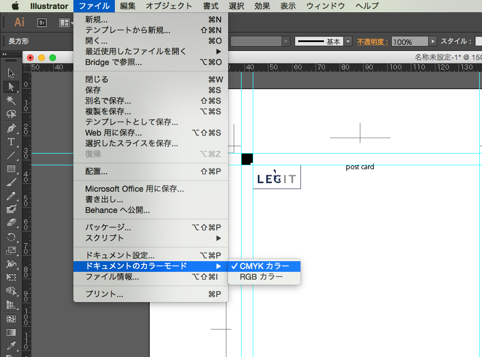
Task: Select the Rotate tool
Action: click(11, 237)
